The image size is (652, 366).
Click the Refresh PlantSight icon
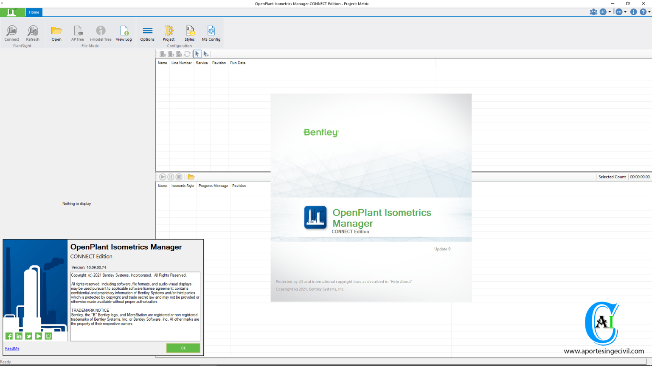[x=32, y=32]
